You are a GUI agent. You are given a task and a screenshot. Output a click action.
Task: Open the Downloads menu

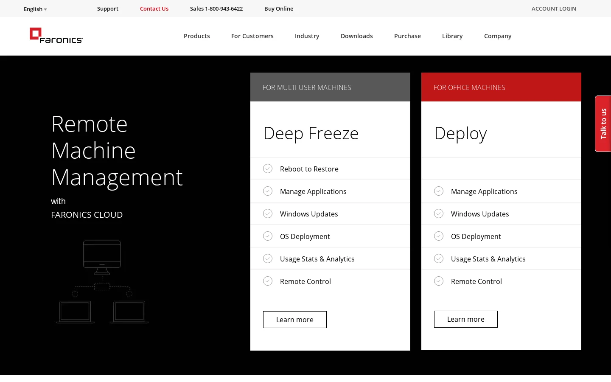pyautogui.click(x=357, y=36)
